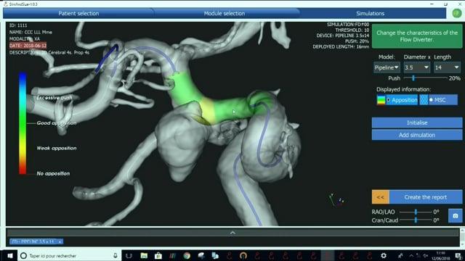The image size is (465, 261).
Task: Switch to the Module selection tab
Action: 225,13
